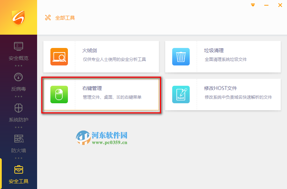Switch to the 防火墙 tab label
Image resolution: width=287 pixels, height=189 pixels.
pyautogui.click(x=19, y=150)
